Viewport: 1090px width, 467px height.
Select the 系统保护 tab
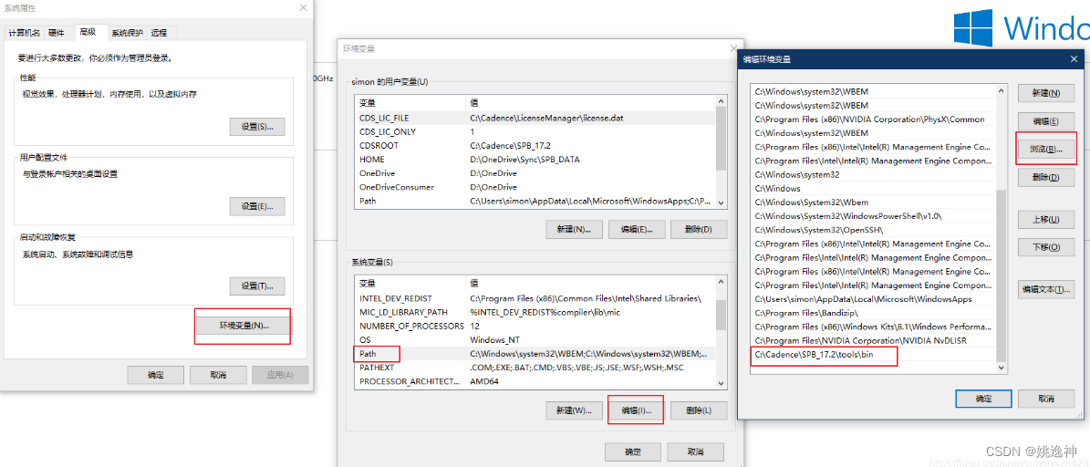[127, 33]
